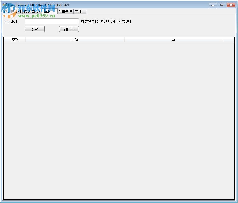Maximize the Easy Firewall window
The image size is (238, 203).
tap(222, 5)
